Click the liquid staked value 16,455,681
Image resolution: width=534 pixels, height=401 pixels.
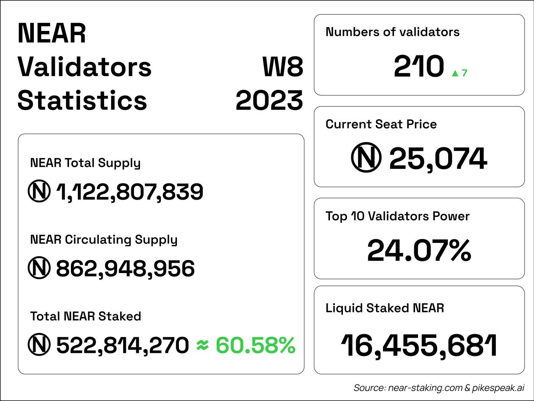click(x=419, y=345)
